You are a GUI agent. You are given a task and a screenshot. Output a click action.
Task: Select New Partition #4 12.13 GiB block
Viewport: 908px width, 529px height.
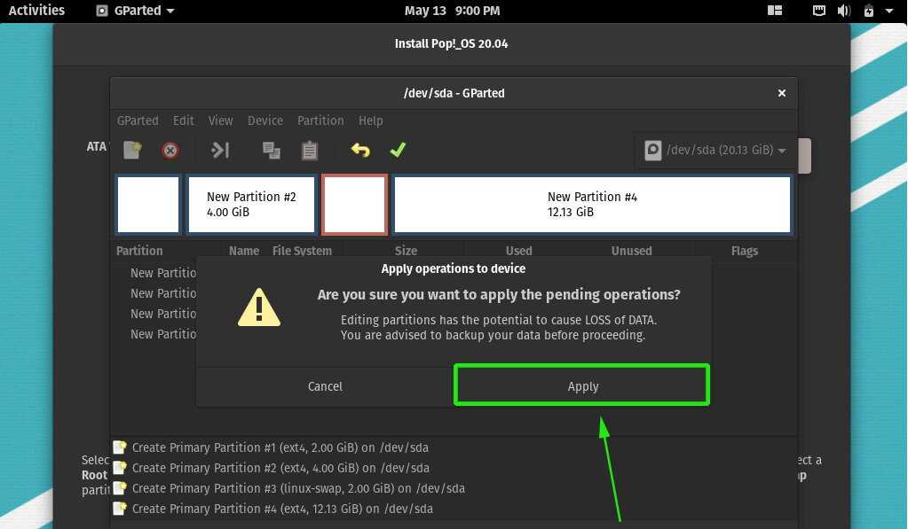[x=592, y=205]
